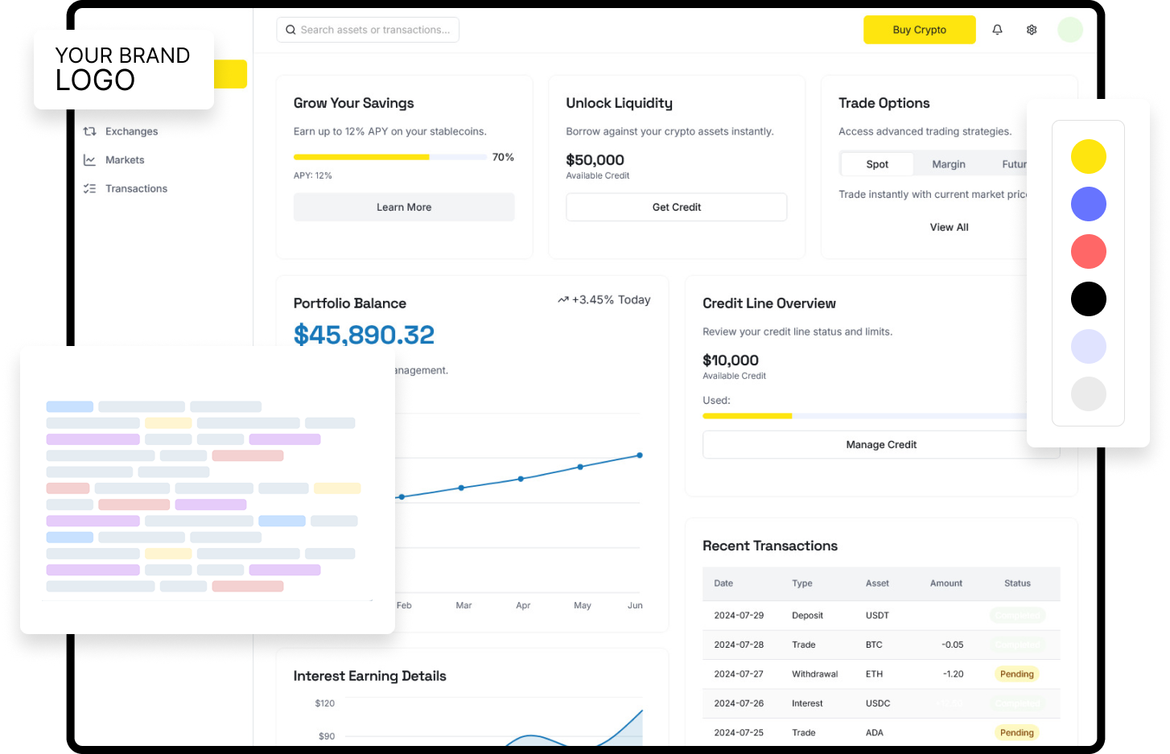Viewport: 1170px width, 754px height.
Task: Click the Pending badge for 2024-07-25
Action: pyautogui.click(x=1017, y=733)
